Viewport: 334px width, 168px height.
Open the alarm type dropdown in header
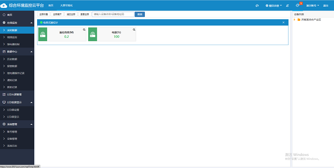[x=273, y=5]
